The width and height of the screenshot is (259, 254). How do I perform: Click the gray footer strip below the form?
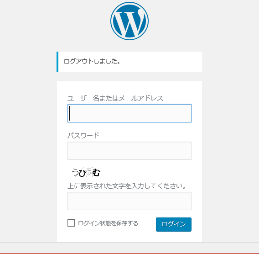click(129, 248)
